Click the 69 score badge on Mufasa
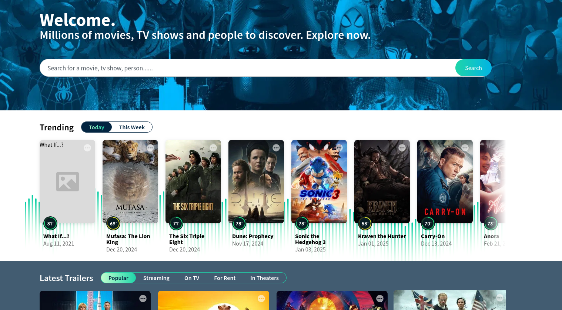Image resolution: width=562 pixels, height=310 pixels. point(113,223)
